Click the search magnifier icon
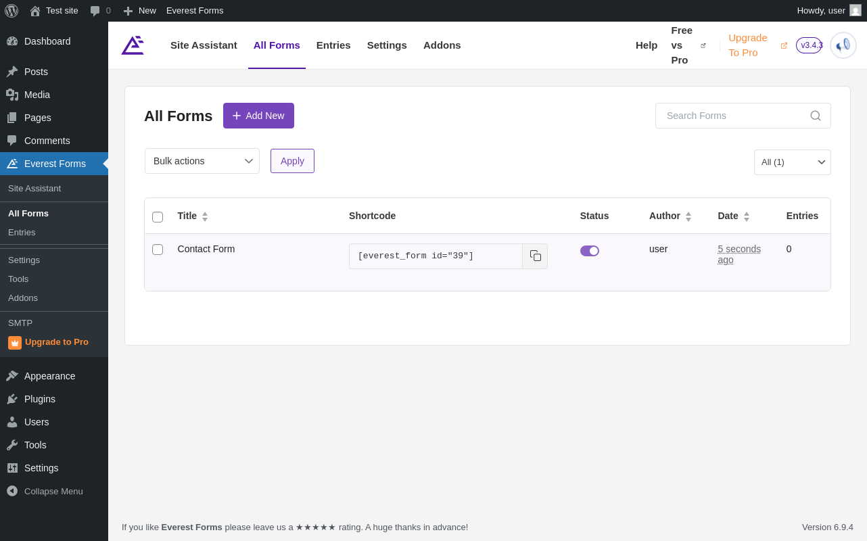This screenshot has height=541, width=867. [816, 116]
